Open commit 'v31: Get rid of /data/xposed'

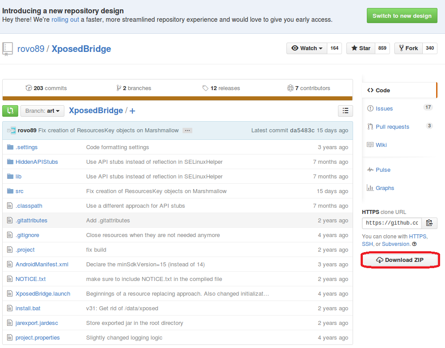[x=122, y=308]
